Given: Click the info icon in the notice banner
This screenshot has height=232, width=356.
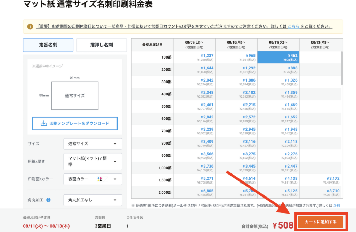Looking at the screenshot, I should (x=30, y=26).
